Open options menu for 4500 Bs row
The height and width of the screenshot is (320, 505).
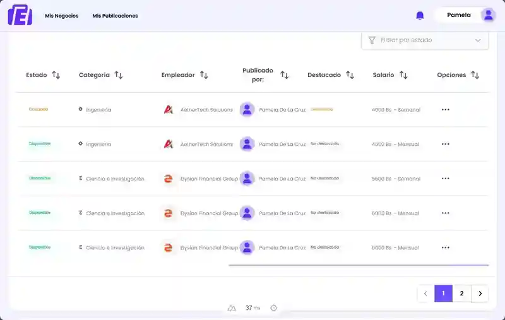(x=445, y=144)
